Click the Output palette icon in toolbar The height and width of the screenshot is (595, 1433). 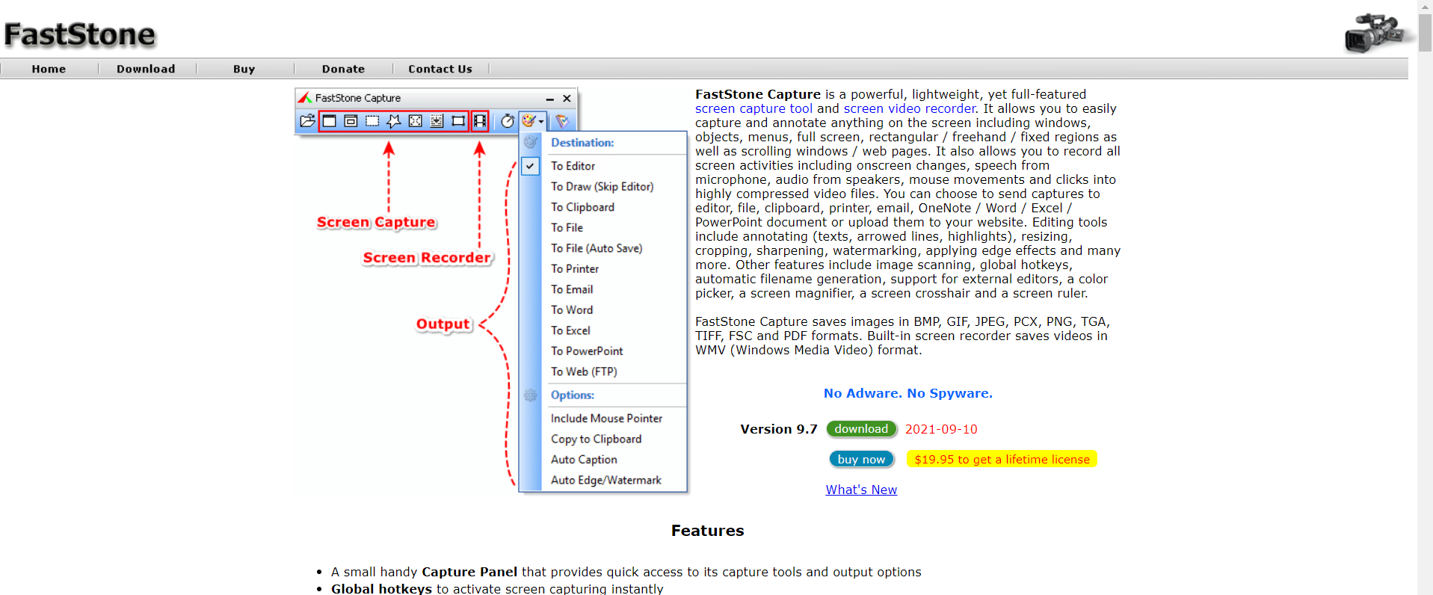tap(529, 120)
